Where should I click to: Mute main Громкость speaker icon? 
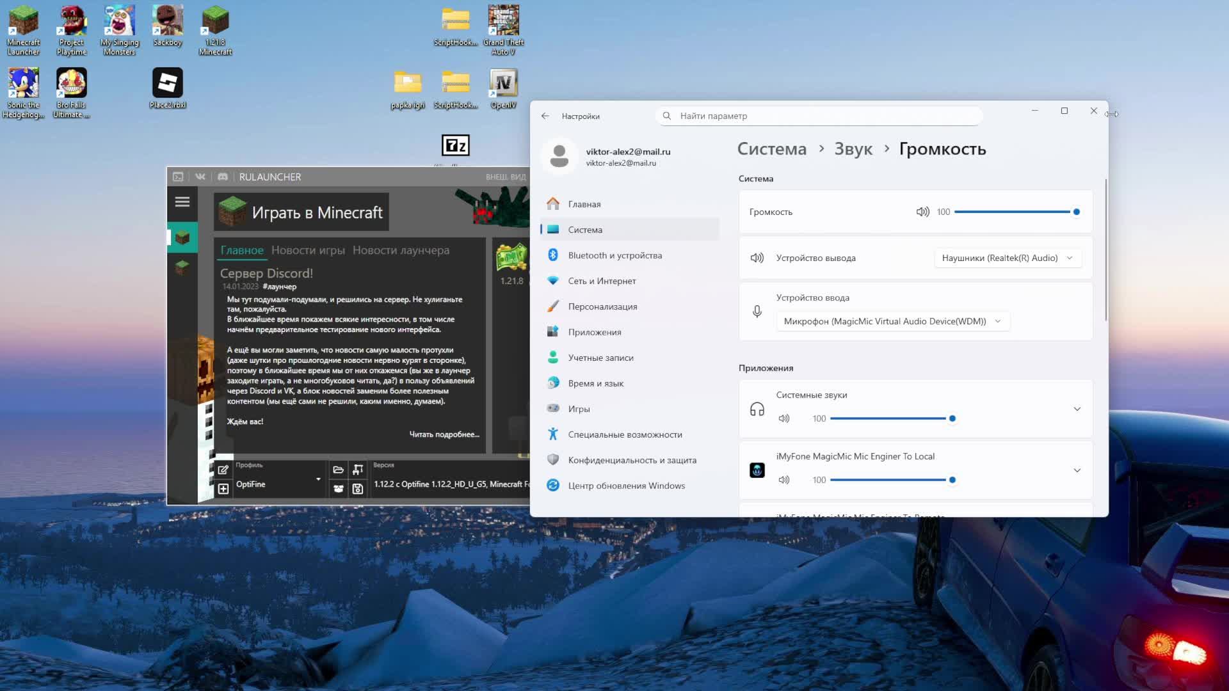pyautogui.click(x=922, y=212)
